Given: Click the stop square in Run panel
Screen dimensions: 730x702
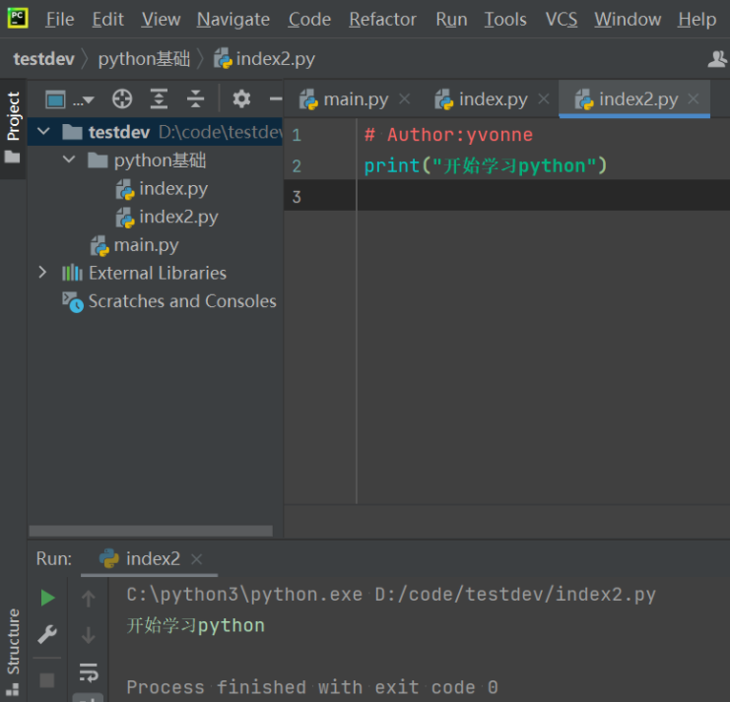Looking at the screenshot, I should coord(47,680).
